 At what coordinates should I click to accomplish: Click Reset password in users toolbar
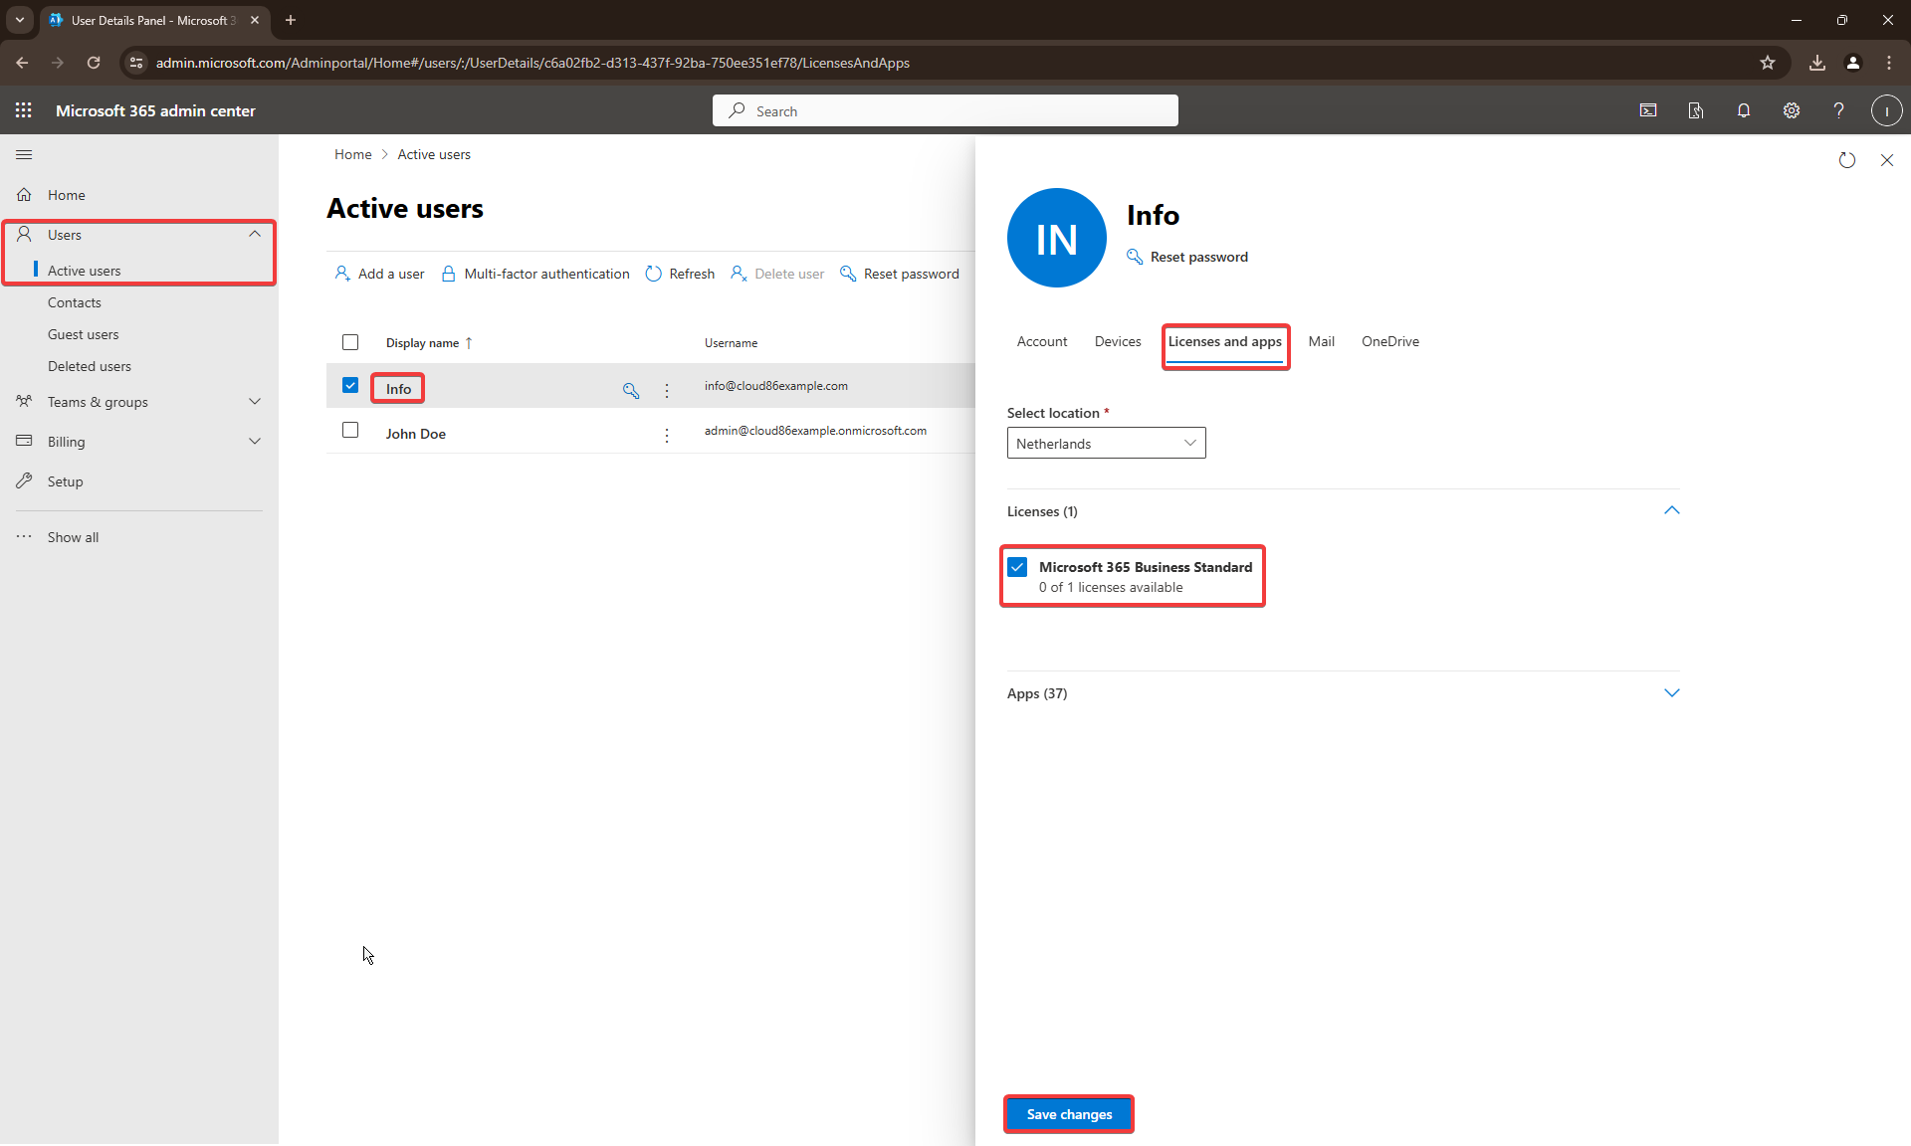900,274
